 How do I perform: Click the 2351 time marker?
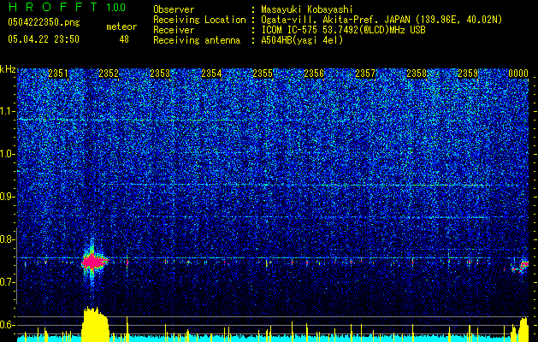(x=58, y=74)
